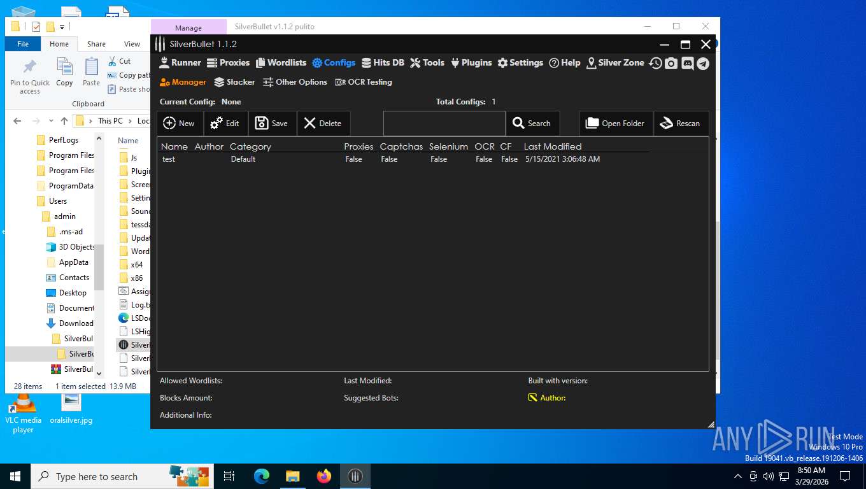
Task: Click the Windows Start button
Action: (15, 476)
